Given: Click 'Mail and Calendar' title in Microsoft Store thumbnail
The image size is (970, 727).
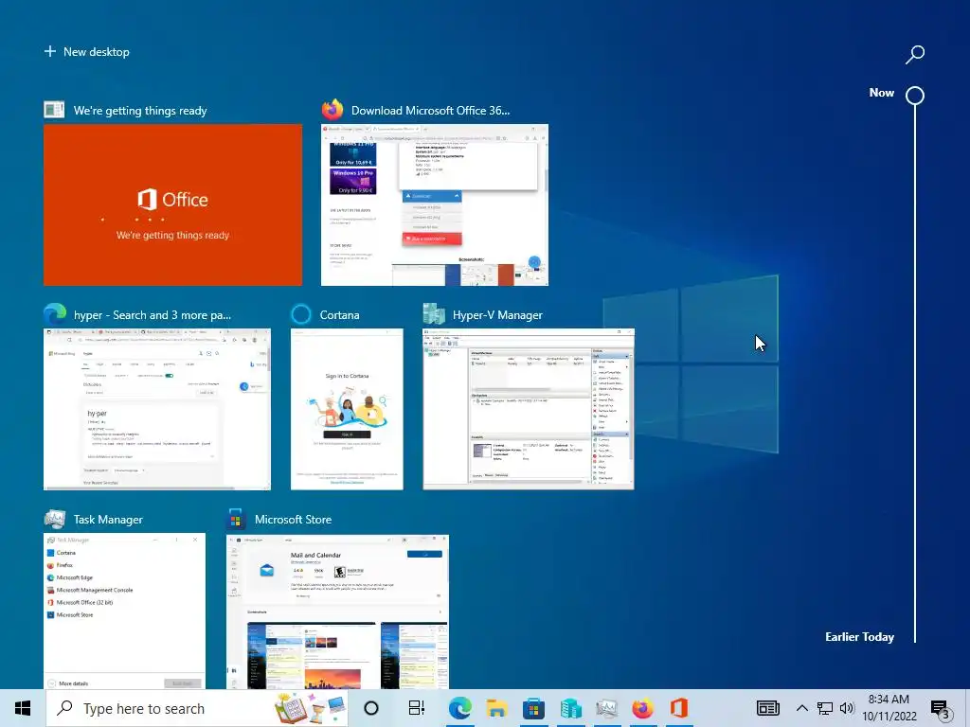Looking at the screenshot, I should pos(315,555).
